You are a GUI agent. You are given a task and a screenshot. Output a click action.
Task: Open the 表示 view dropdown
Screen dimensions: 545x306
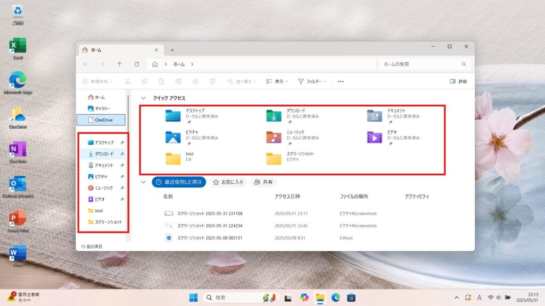[x=277, y=81]
